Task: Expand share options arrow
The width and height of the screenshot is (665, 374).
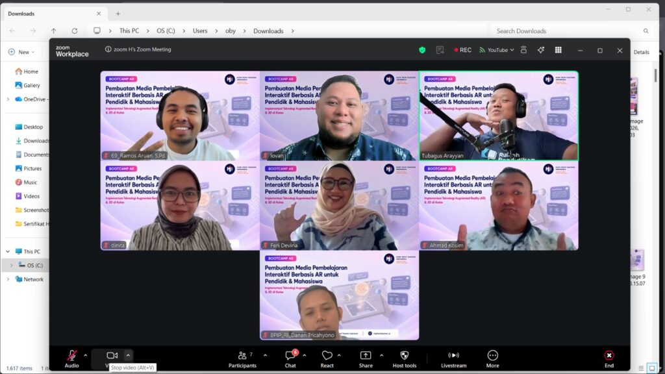Action: click(x=381, y=355)
